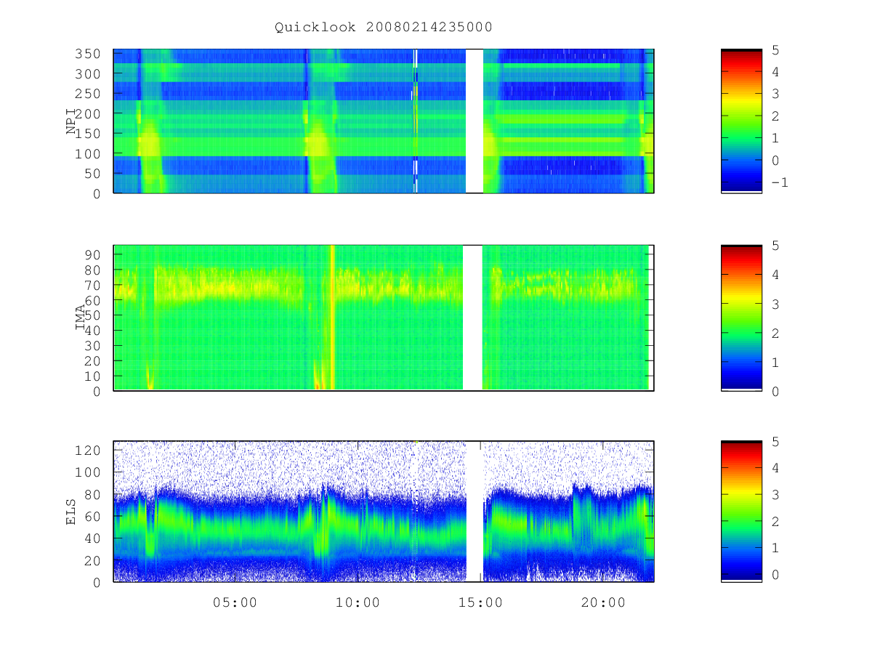Screen dimensions: 872x654
Task: Click the 5 label on ELS color bar
Action: 775,442
